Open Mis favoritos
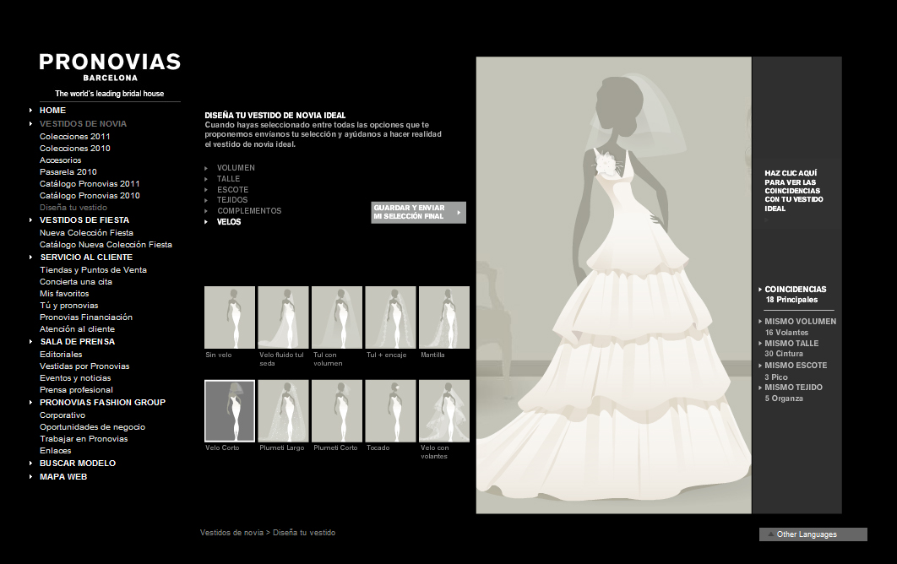 pos(64,294)
